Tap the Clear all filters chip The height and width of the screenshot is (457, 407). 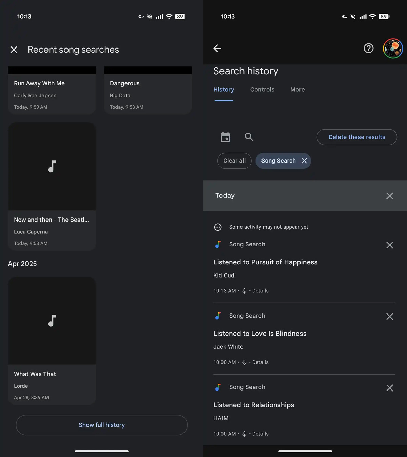(234, 161)
